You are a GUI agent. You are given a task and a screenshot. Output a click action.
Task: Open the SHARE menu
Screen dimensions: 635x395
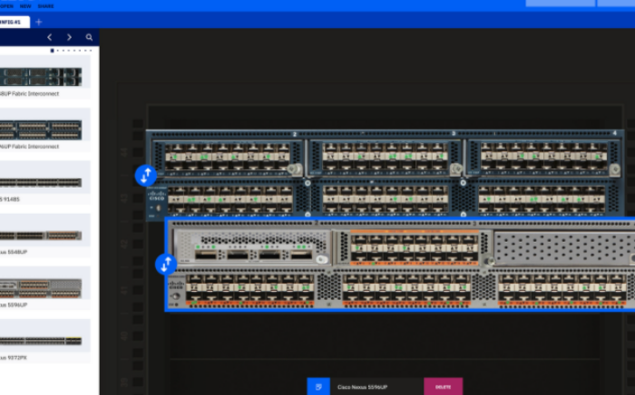point(45,6)
